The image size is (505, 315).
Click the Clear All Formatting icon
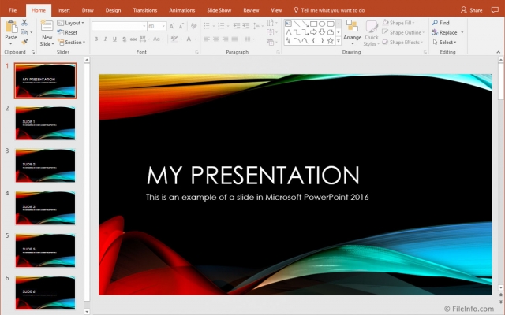[x=193, y=26]
